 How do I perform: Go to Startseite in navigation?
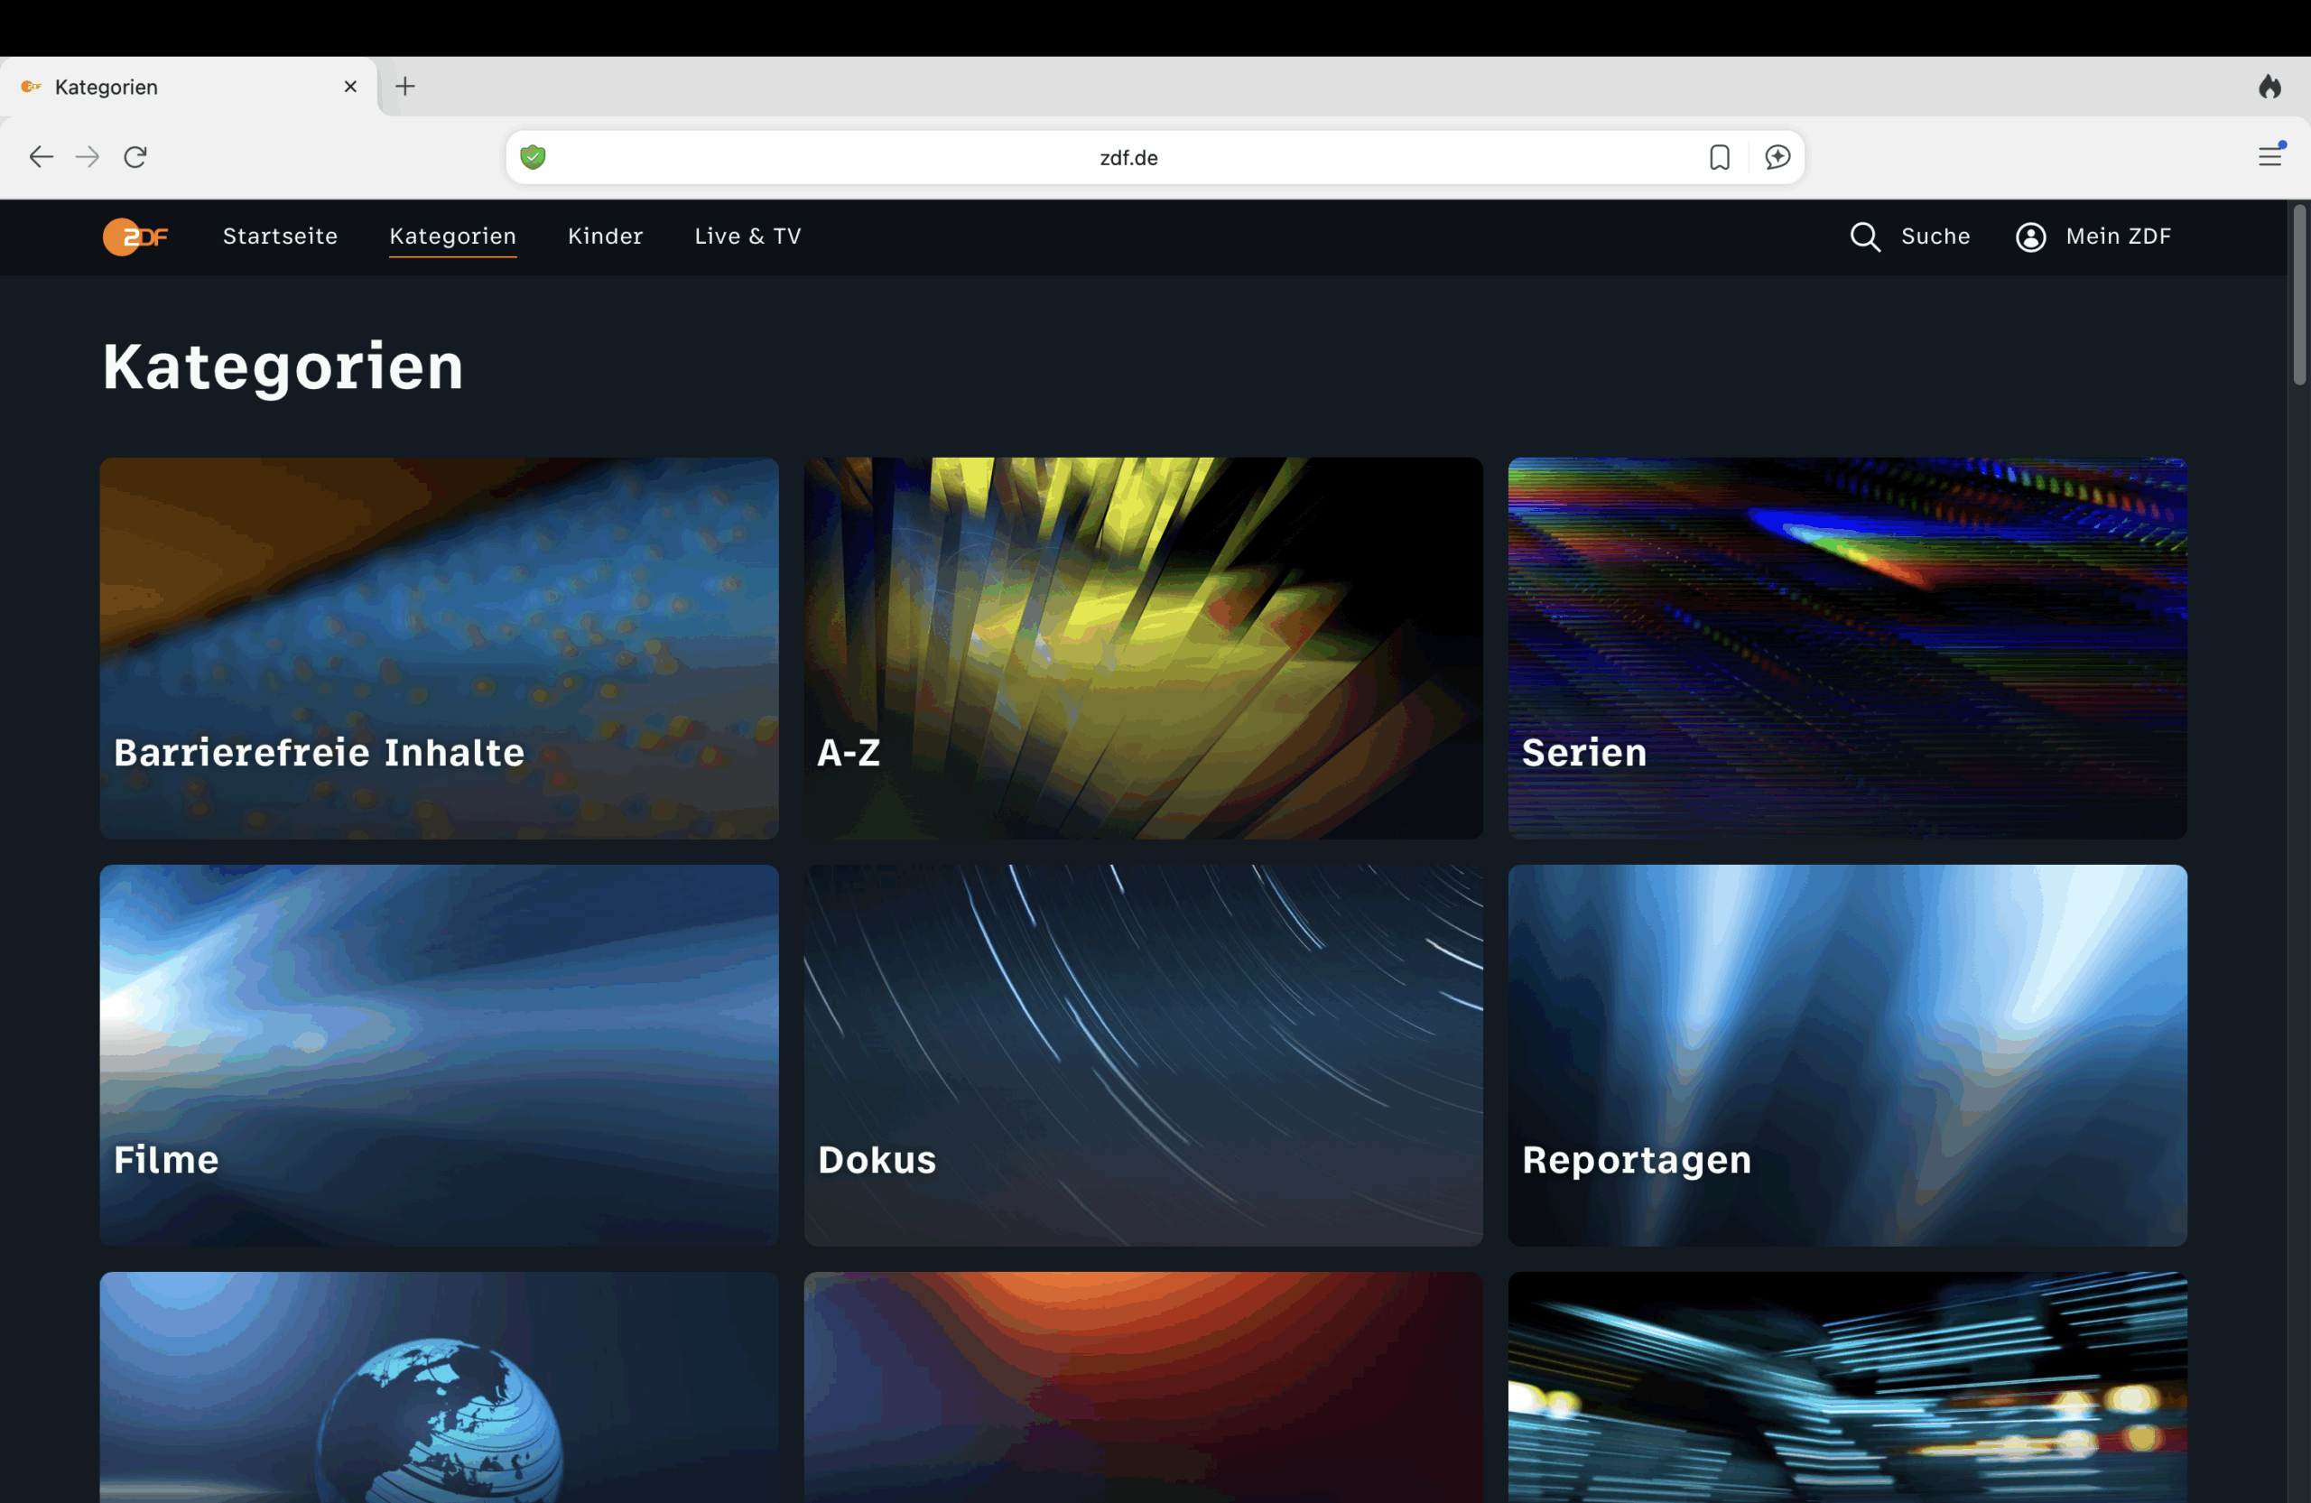pyautogui.click(x=280, y=236)
